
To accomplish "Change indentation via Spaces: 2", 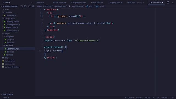I will coord(140,98).
